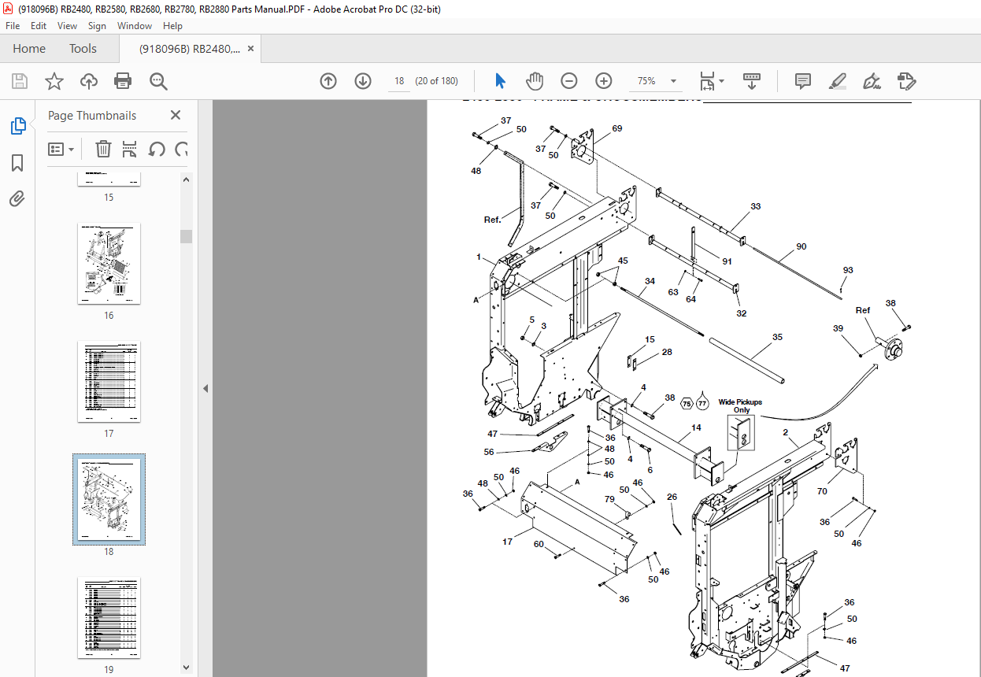Click the scrolling mode keyboard icon
This screenshot has height=677, width=981.
click(x=752, y=81)
